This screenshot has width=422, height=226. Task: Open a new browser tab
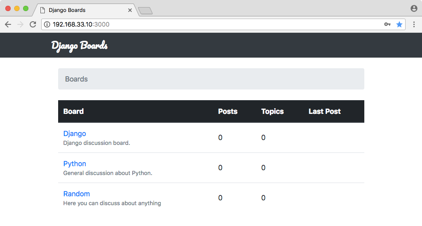[146, 11]
